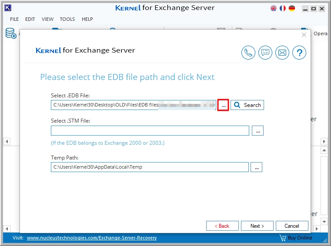Image resolution: width=331 pixels, height=246 pixels.
Task: Open the help question mark icon
Action: point(299,53)
